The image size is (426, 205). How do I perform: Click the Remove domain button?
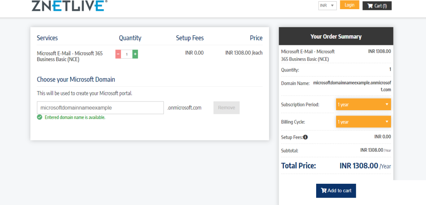point(226,108)
